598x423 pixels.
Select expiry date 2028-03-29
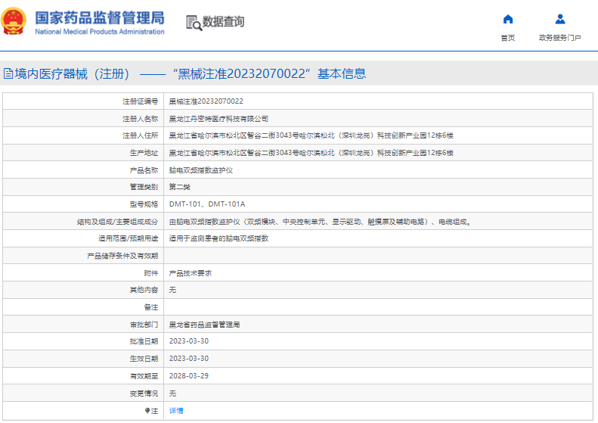[x=189, y=376]
